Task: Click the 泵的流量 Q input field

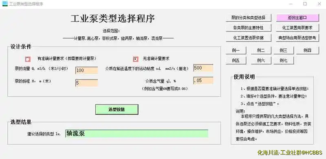Action: 86,71
